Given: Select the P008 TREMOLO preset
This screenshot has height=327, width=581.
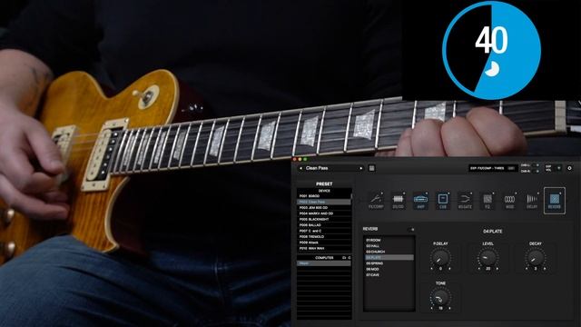Looking at the screenshot, I should tap(324, 236).
